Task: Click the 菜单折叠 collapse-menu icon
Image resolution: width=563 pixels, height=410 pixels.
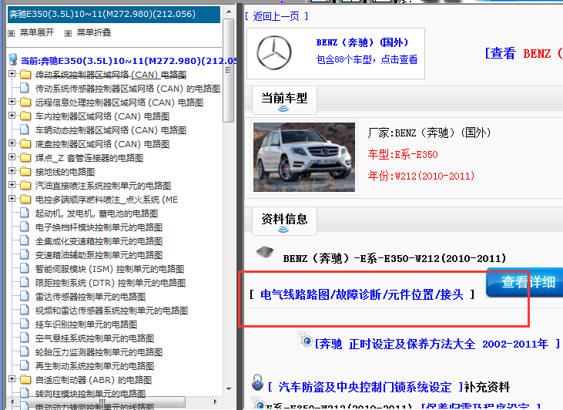Action: 68,33
